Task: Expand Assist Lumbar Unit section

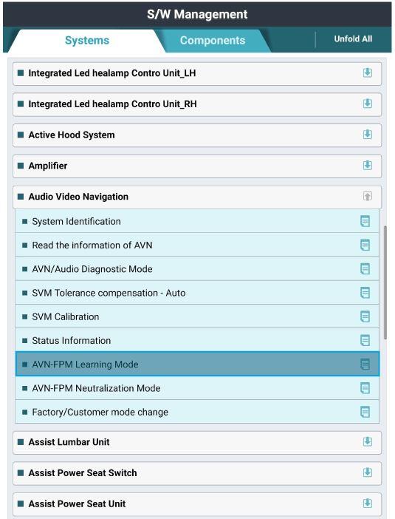Action: [x=368, y=441]
